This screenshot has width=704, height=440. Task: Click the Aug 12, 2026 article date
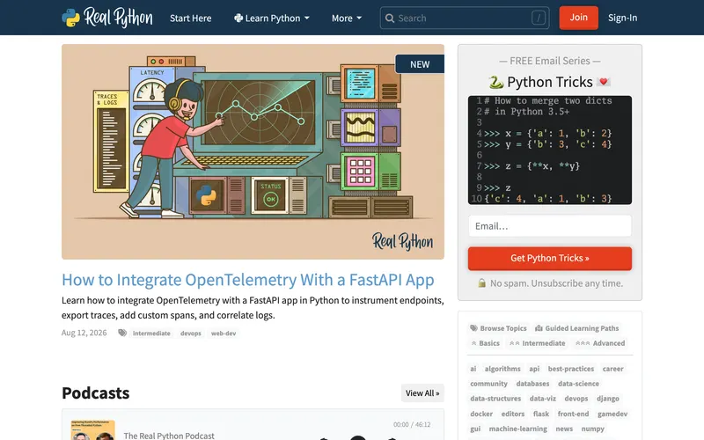84,333
